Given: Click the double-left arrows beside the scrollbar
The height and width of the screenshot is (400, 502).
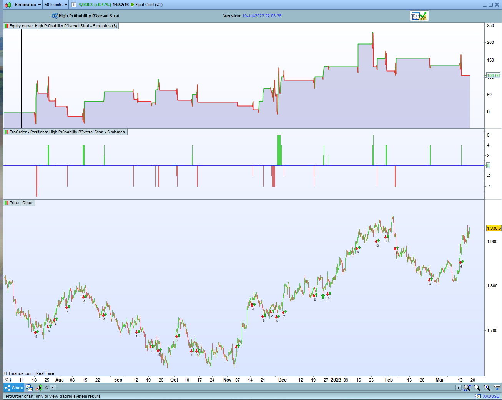Looking at the screenshot, I should click(x=47, y=388).
